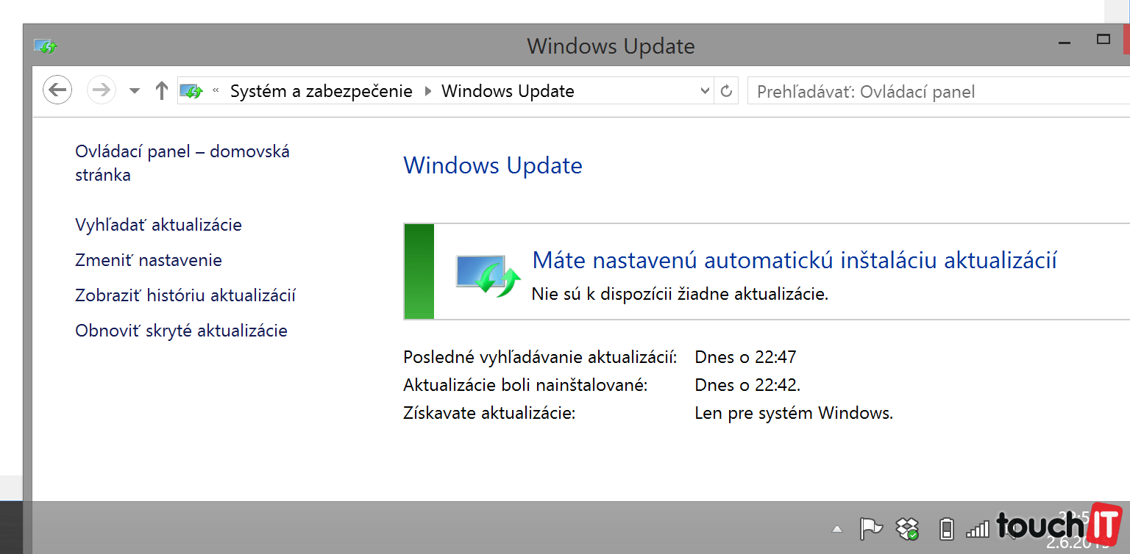Refresh the page with the refresh icon

[726, 91]
